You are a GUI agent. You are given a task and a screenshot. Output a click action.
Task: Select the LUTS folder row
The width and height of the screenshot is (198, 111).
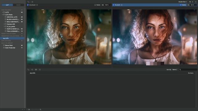12,12
